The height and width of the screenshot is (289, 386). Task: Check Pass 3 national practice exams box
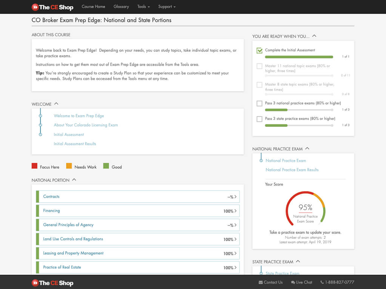pos(260,103)
